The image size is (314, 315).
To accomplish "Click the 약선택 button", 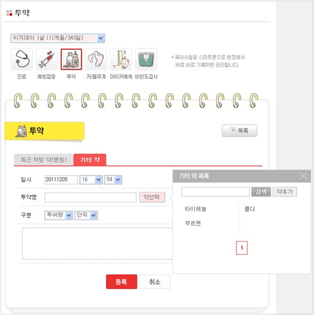I will click(152, 197).
